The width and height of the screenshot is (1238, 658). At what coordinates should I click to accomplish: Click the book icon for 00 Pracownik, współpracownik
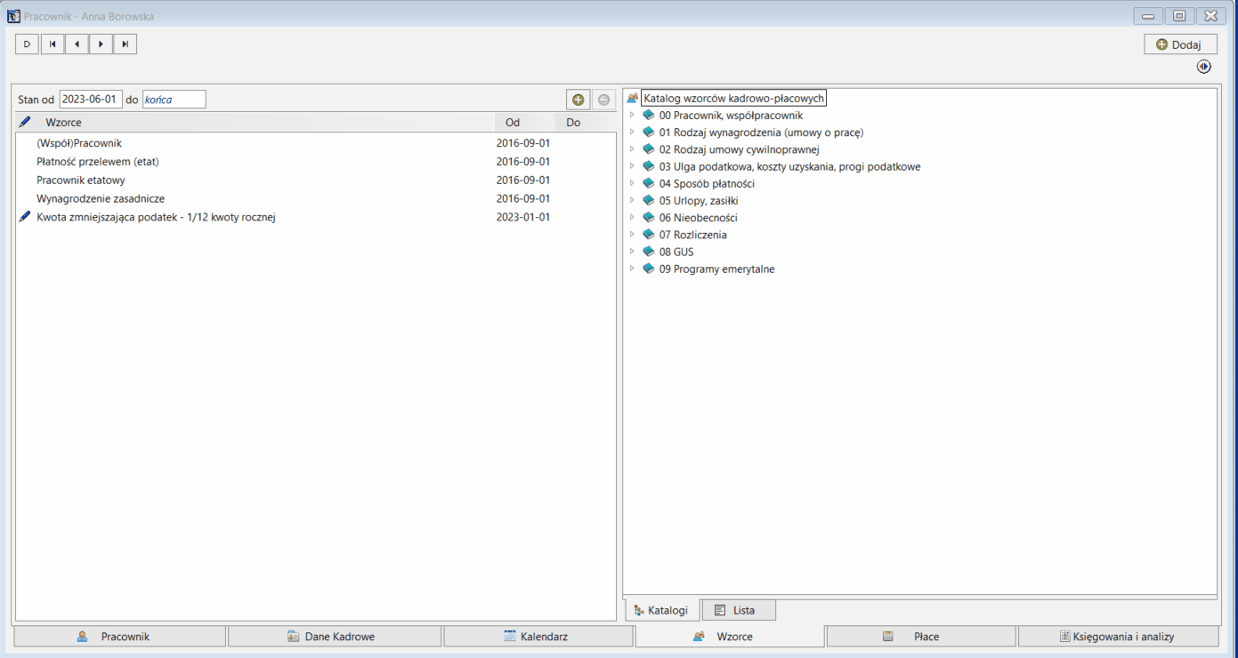[x=648, y=116]
